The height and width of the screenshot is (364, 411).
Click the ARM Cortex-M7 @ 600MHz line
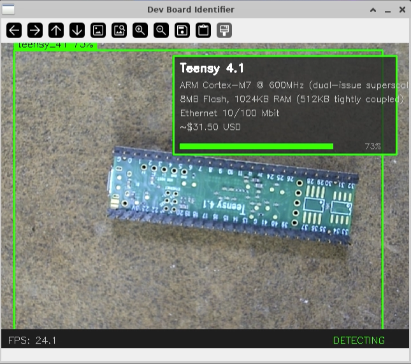[x=294, y=85]
